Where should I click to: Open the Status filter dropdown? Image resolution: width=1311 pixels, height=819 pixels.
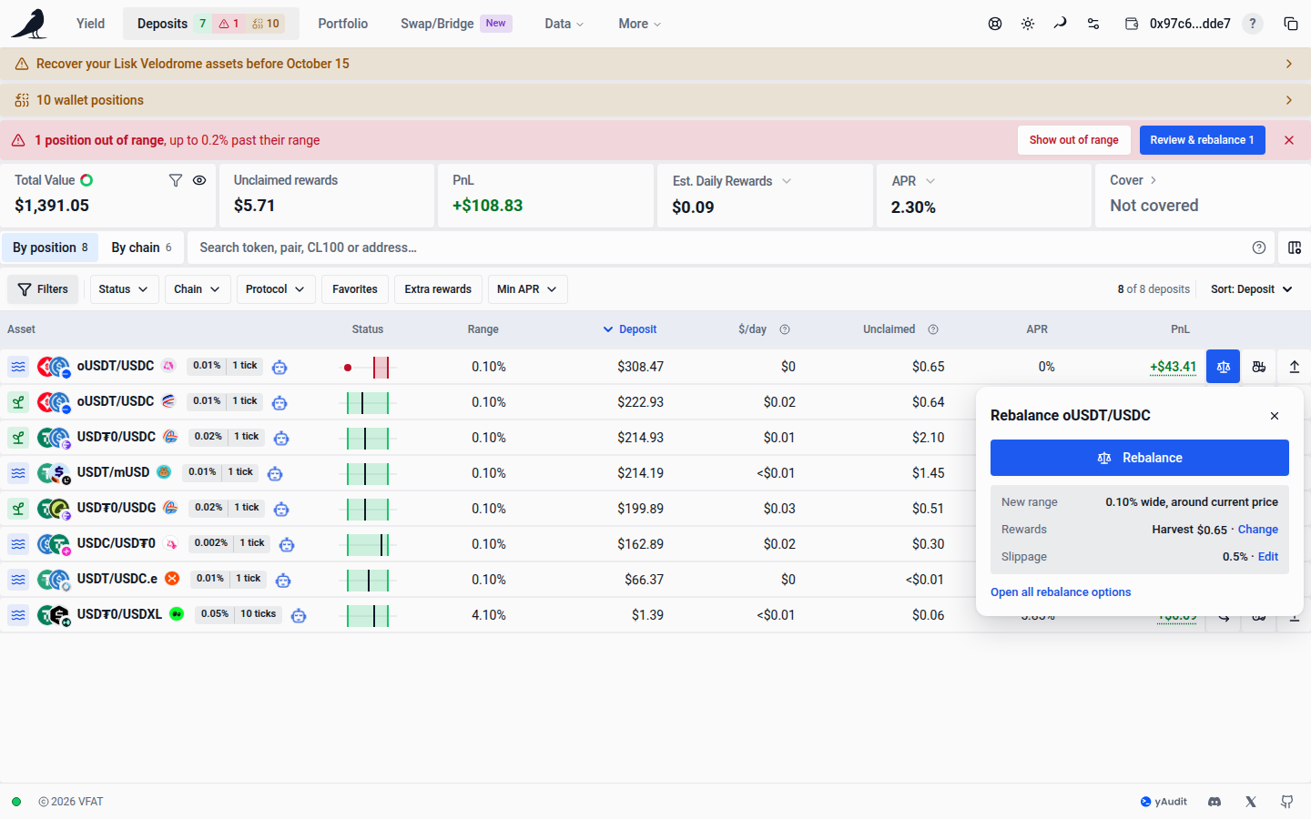click(x=123, y=289)
